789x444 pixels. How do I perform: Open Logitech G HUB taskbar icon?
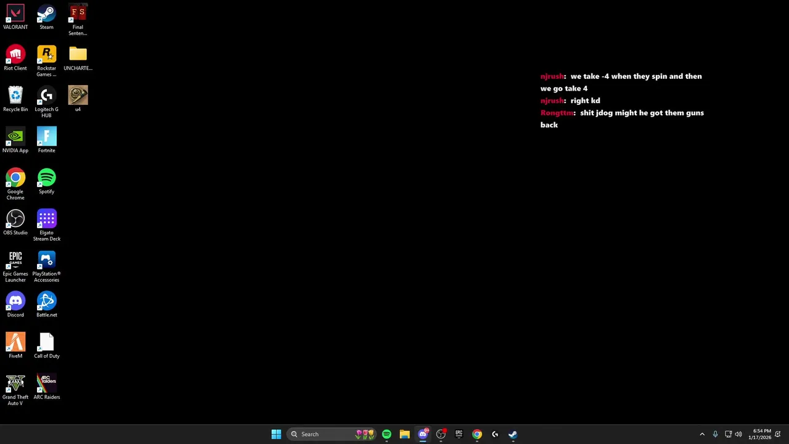495,434
